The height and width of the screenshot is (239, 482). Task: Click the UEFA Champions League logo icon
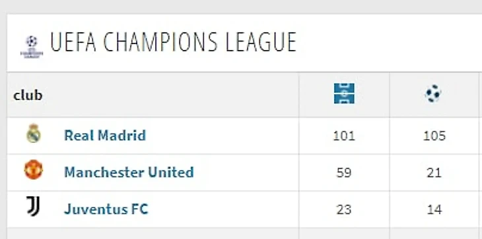pyautogui.click(x=32, y=47)
